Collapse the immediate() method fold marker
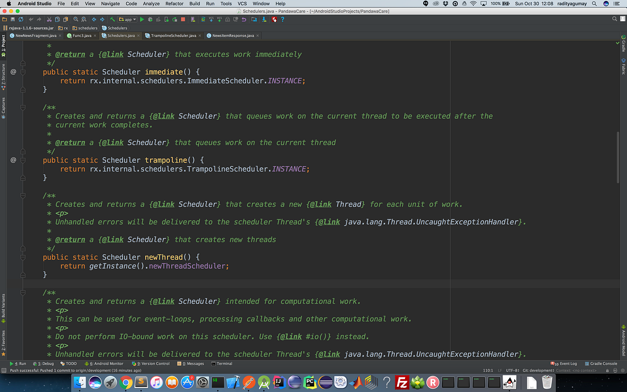 23,72
